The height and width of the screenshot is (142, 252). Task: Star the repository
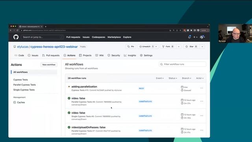pyautogui.click(x=191, y=47)
